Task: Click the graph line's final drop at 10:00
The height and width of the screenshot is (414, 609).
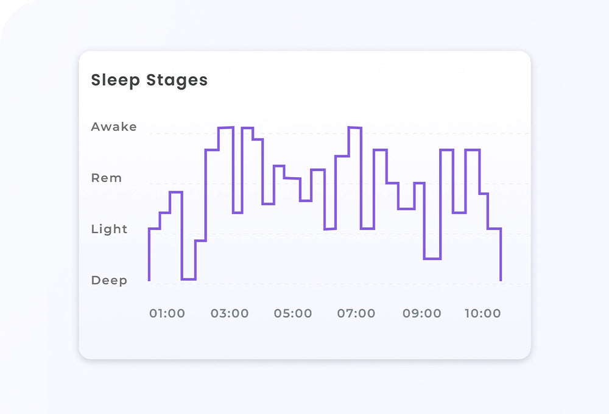Action: pos(501,256)
